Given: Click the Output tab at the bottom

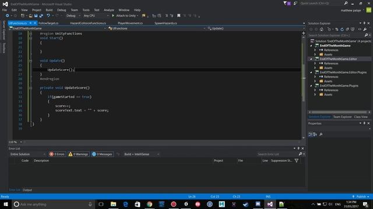Looking at the screenshot, I should (x=27, y=190).
